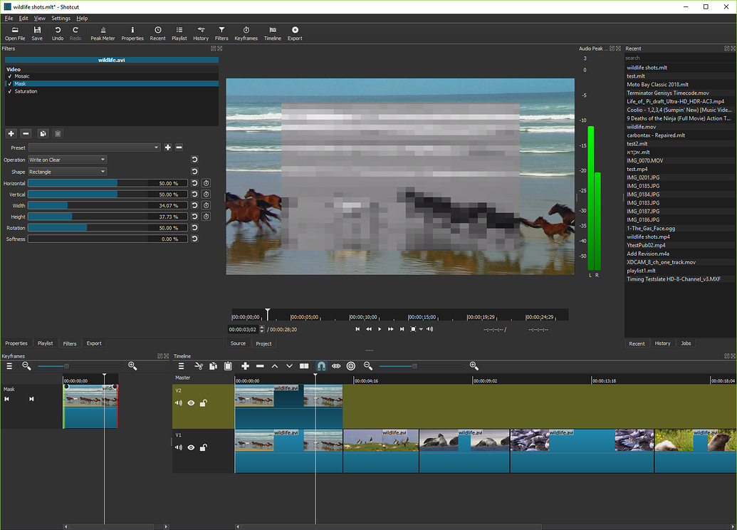Toggle keyframes for the Width parameter
Screen dimensions: 737x530
click(x=206, y=205)
